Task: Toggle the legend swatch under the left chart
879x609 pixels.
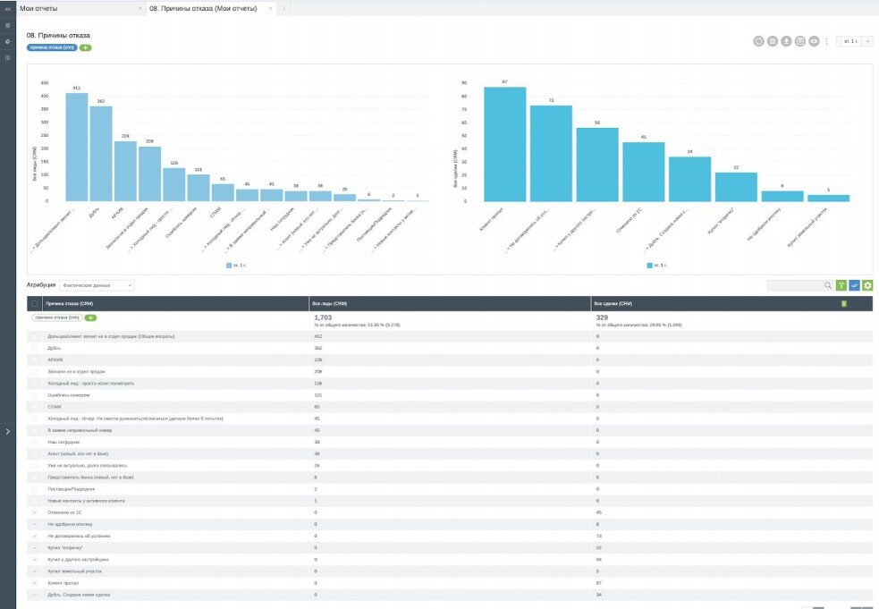Action: (229, 266)
